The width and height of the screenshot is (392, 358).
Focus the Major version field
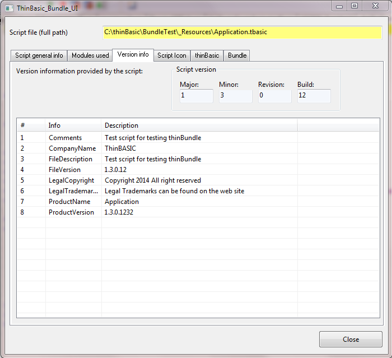point(196,96)
